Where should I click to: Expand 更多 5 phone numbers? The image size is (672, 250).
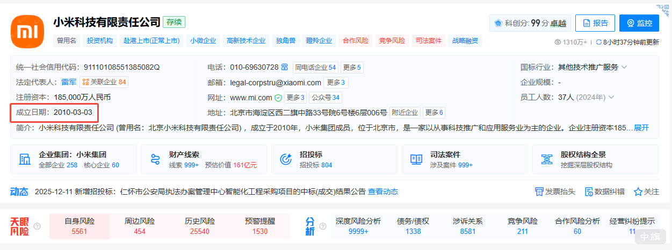pos(352,68)
